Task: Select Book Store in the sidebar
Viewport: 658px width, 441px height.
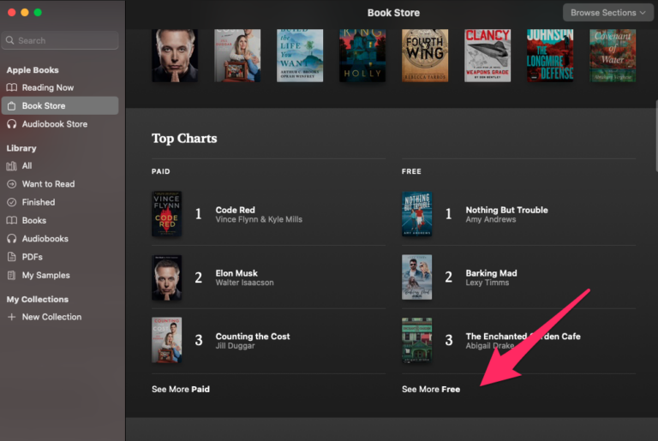Action: [43, 106]
